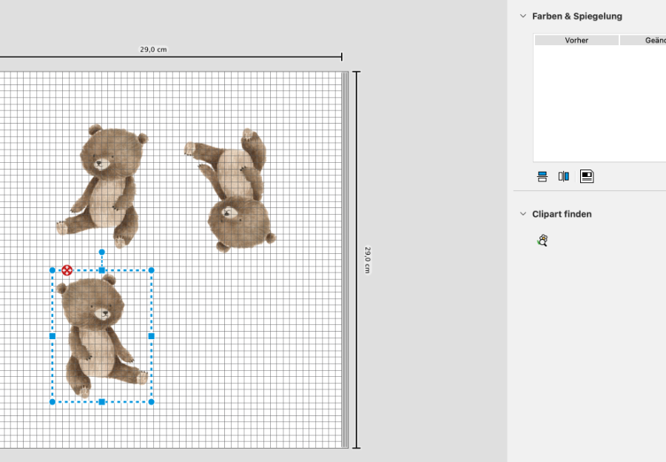
Task: Collapse the Clipart finden section
Action: (x=523, y=214)
